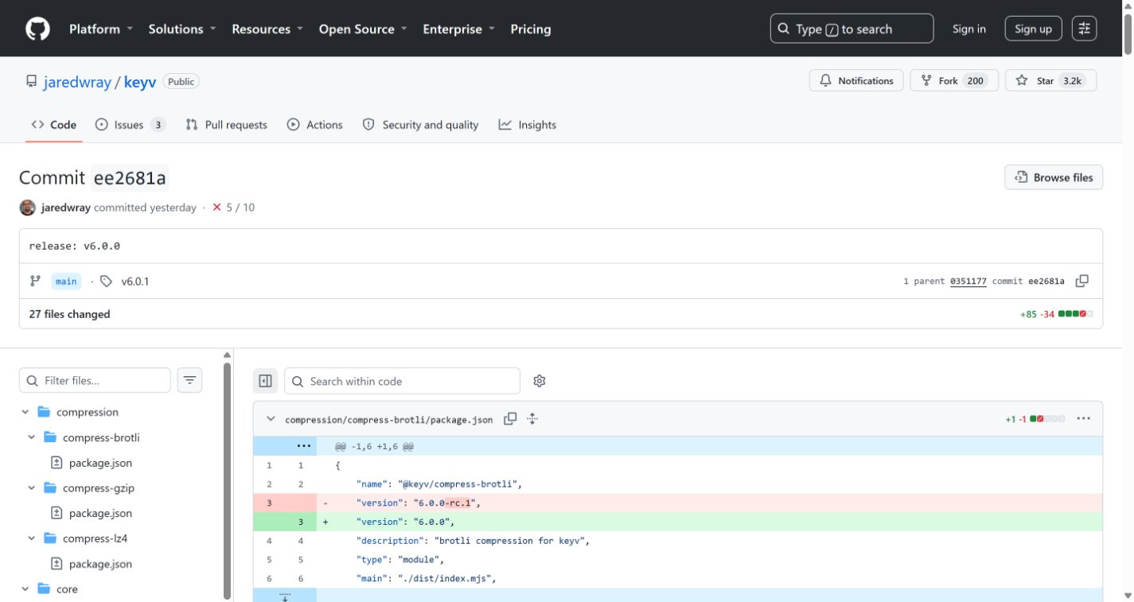Switch to the Code tab

[54, 125]
